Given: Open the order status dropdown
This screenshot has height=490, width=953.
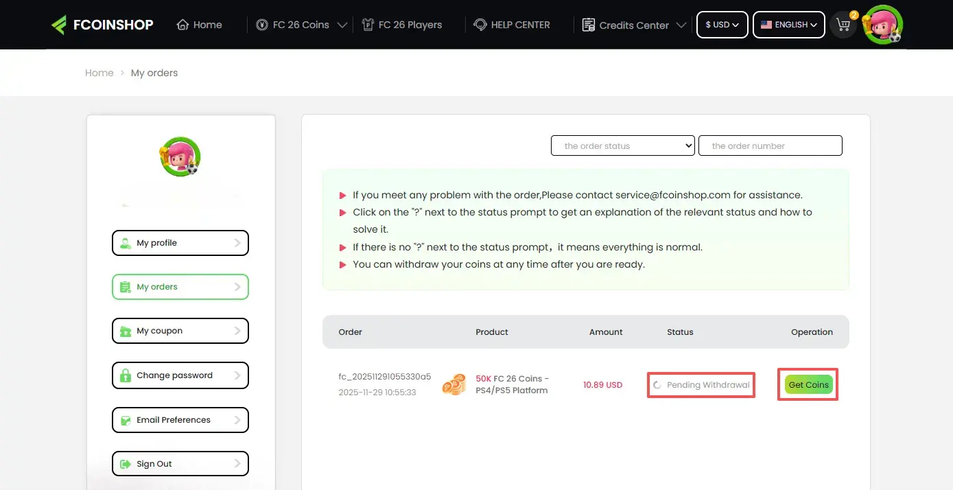Looking at the screenshot, I should [622, 145].
